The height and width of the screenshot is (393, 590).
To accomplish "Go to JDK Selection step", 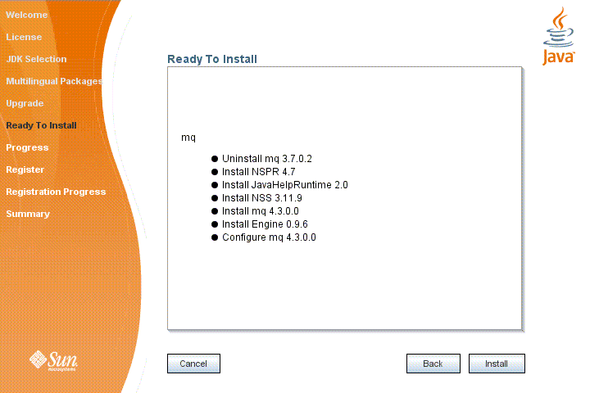I will tap(36, 59).
